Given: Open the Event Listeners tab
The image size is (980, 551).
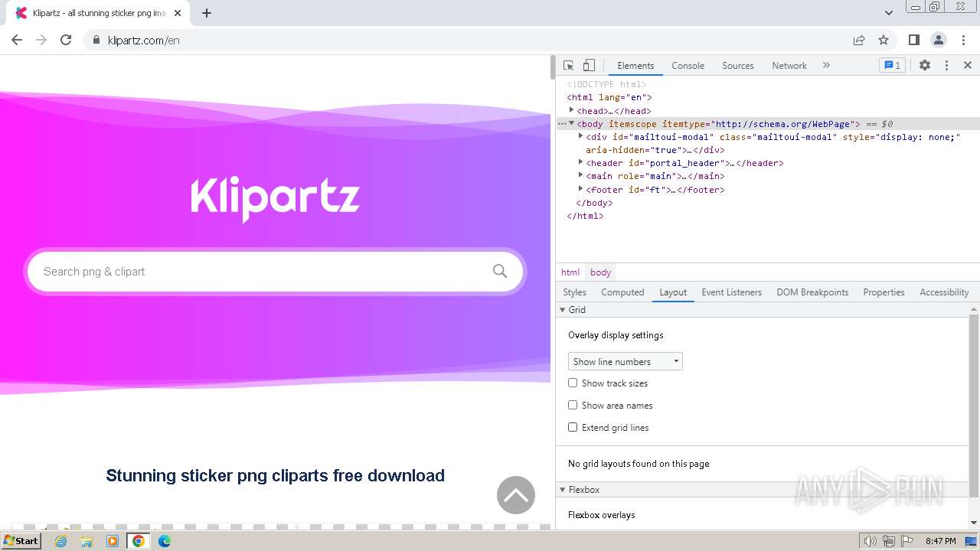Looking at the screenshot, I should click(x=731, y=292).
